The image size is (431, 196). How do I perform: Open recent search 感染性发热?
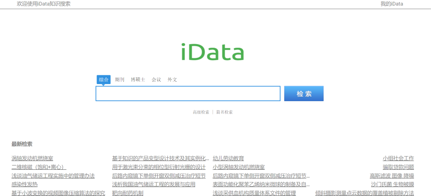24,184
